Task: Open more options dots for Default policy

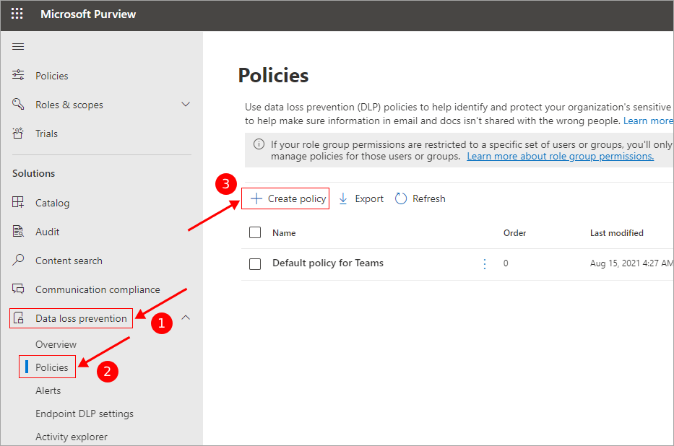Action: pyautogui.click(x=485, y=263)
